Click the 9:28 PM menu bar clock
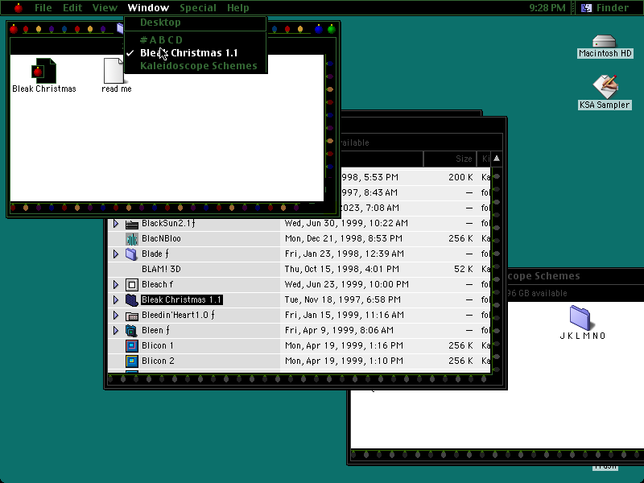The width and height of the screenshot is (644, 483). pos(547,8)
